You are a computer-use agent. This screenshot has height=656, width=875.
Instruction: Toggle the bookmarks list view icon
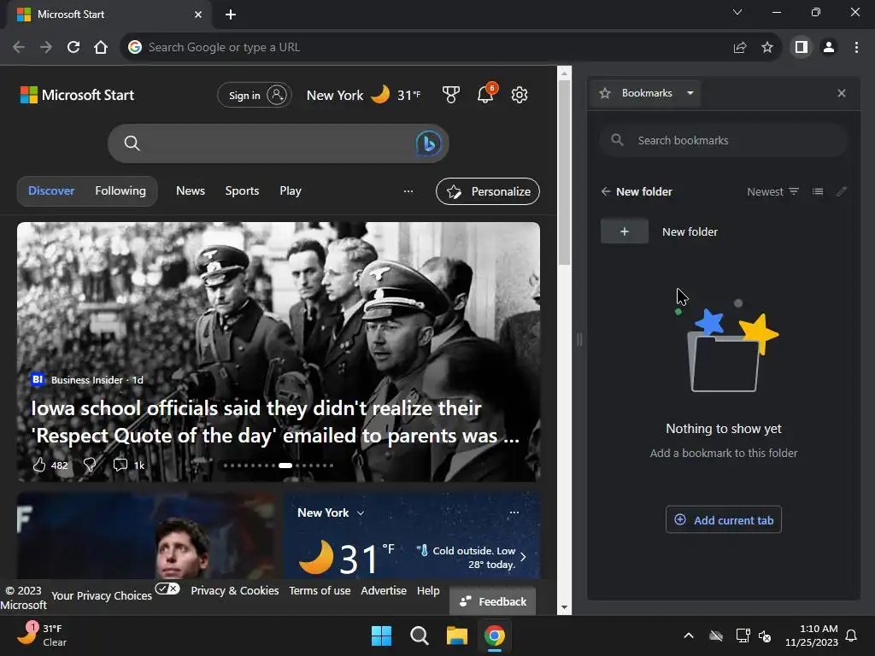[x=818, y=191]
